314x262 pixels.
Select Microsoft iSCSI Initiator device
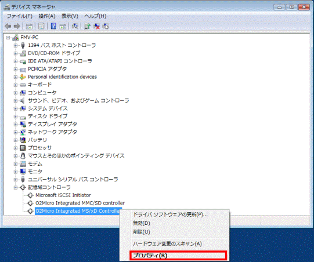pyautogui.click(x=63, y=195)
